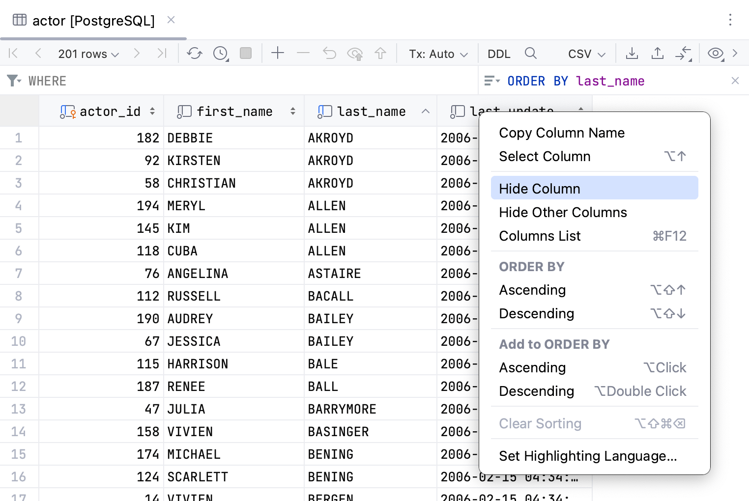Screen dimensions: 749x501
Task: Select Copy Column Name menu entry
Action: click(x=562, y=133)
